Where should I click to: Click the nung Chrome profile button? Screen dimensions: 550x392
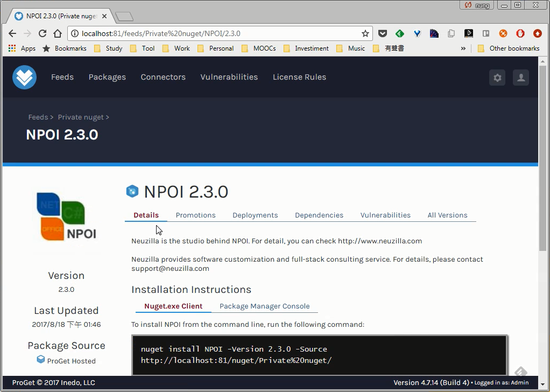tap(477, 5)
